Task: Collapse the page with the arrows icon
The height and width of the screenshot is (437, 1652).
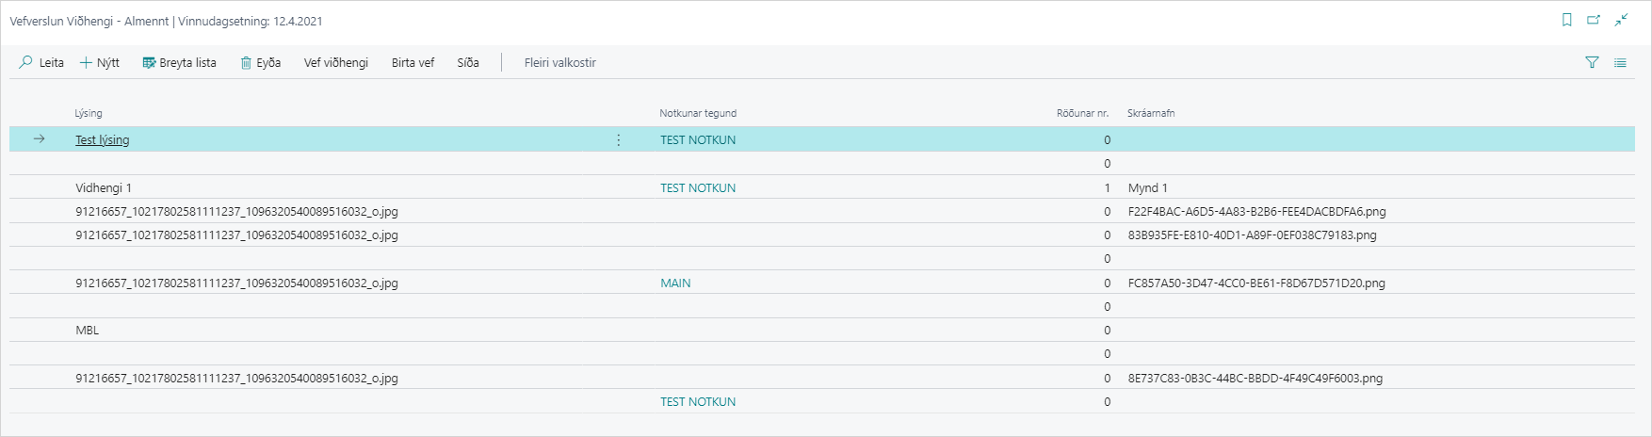Action: pyautogui.click(x=1621, y=20)
